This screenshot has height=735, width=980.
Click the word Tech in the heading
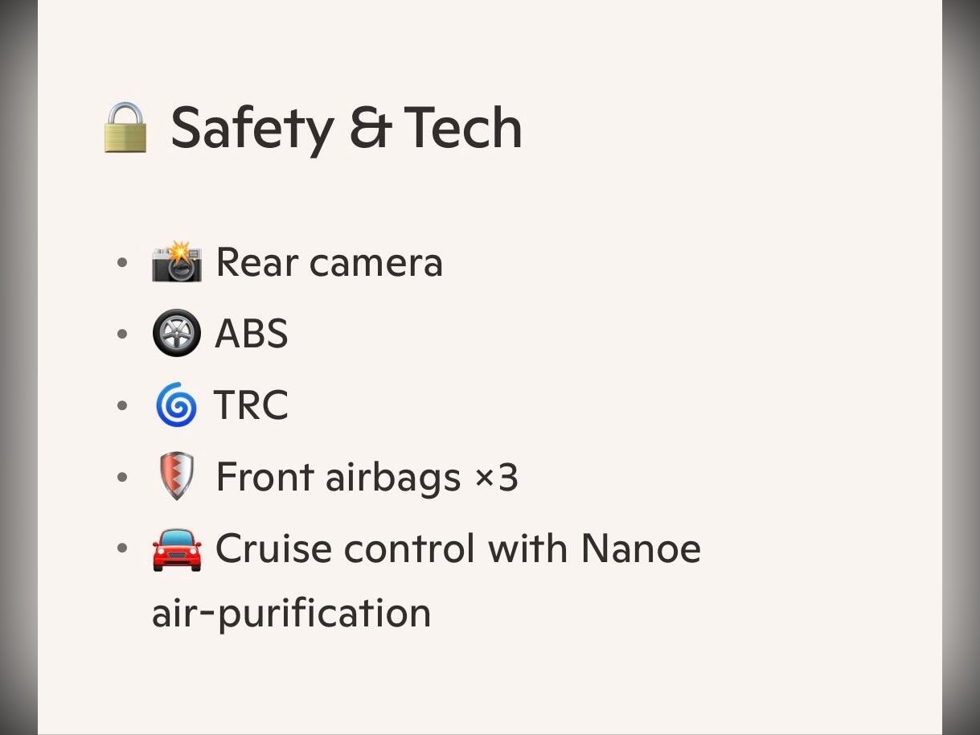tap(462, 129)
